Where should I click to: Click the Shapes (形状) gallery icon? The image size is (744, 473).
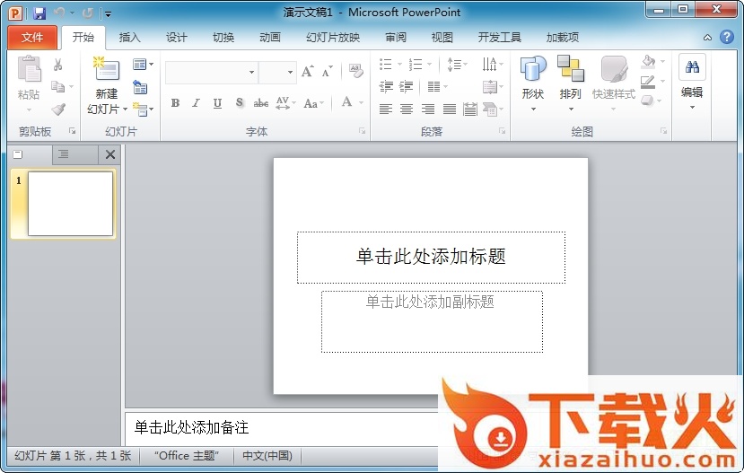pos(533,70)
